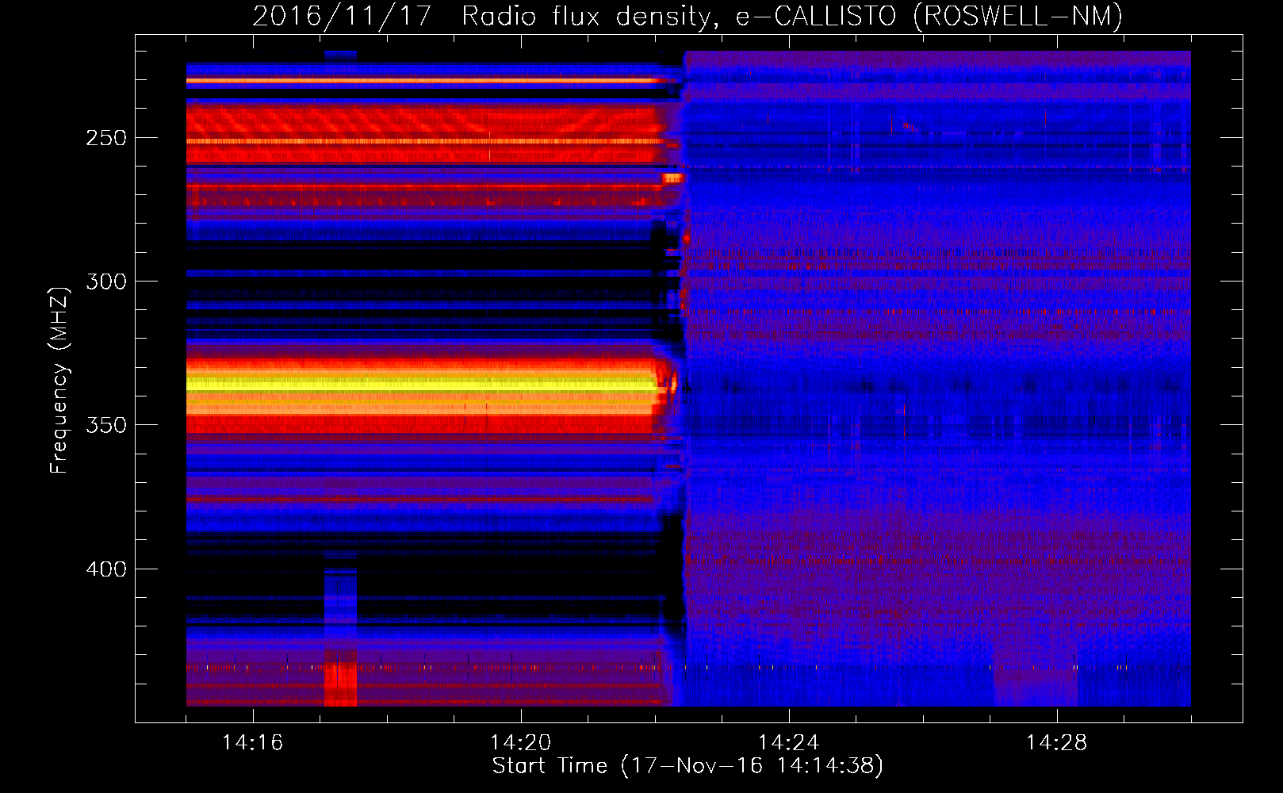Click the 14:24 time tick label
Image resolution: width=1283 pixels, height=793 pixels.
click(789, 743)
